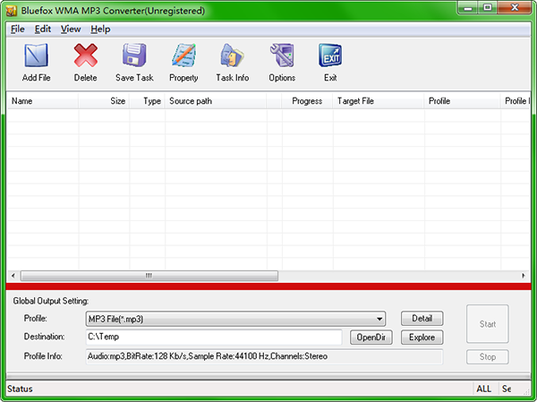Sort by the Name column header
The image size is (537, 402).
[43, 101]
